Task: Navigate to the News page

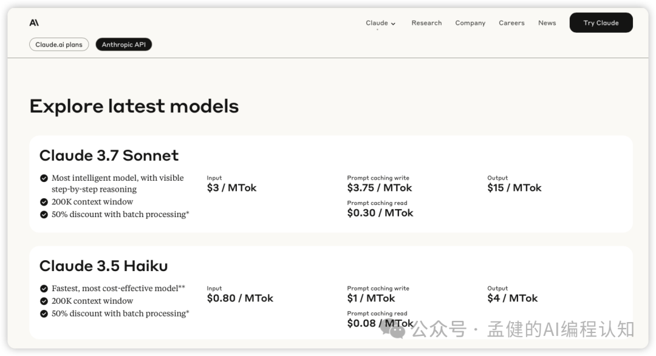Action: coord(547,23)
